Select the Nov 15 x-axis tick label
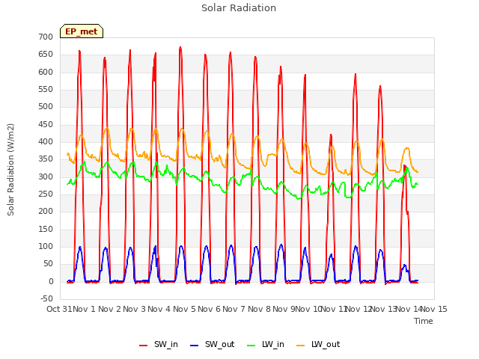479x359 pixels. [434, 309]
